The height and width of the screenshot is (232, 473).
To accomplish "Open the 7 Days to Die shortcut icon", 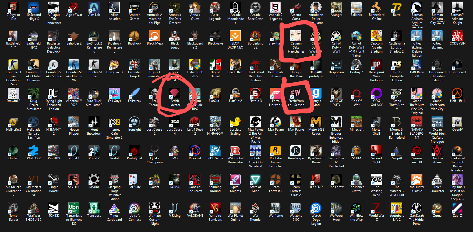I will [13, 7].
